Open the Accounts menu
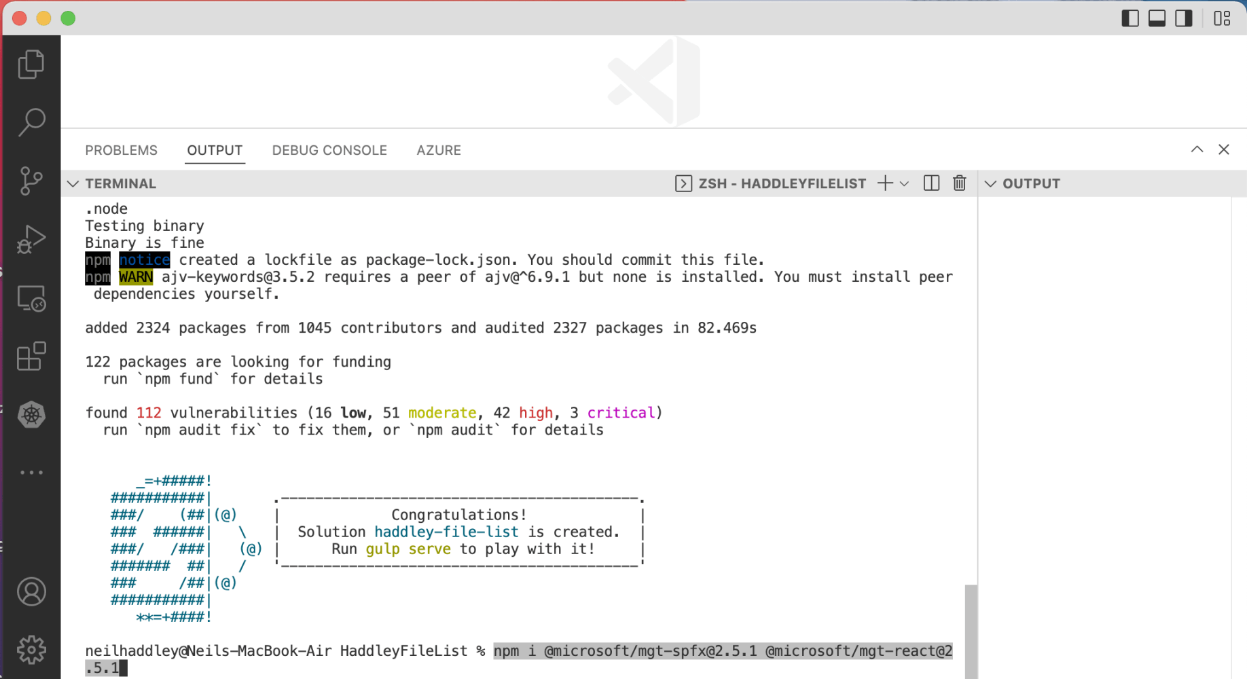Screen dimensions: 1247x679 (31, 592)
